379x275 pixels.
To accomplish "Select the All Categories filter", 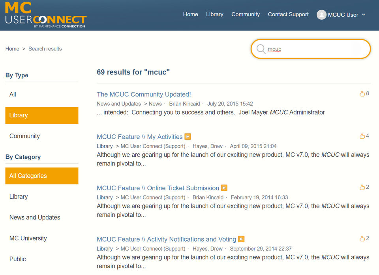I will pyautogui.click(x=42, y=176).
